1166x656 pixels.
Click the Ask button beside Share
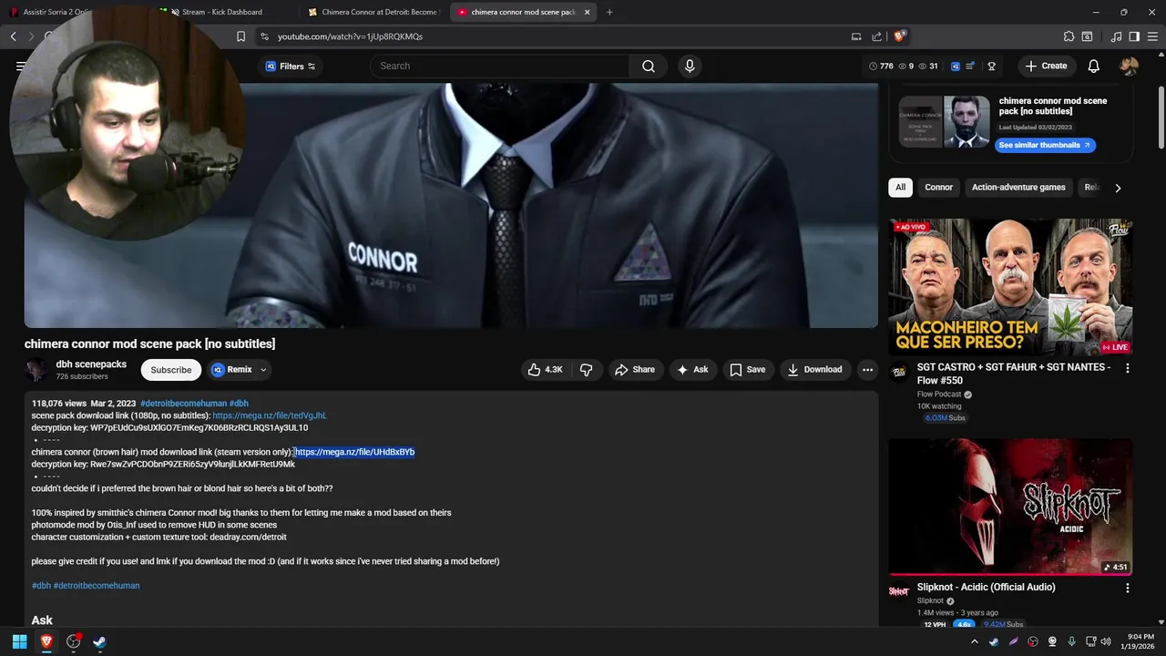click(691, 369)
